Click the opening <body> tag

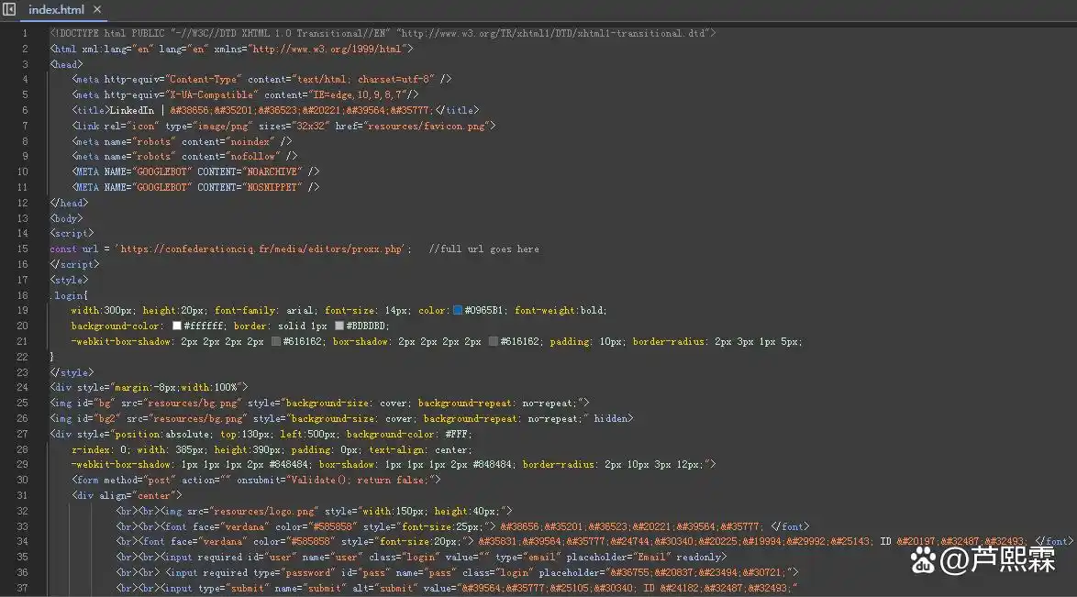click(x=66, y=218)
